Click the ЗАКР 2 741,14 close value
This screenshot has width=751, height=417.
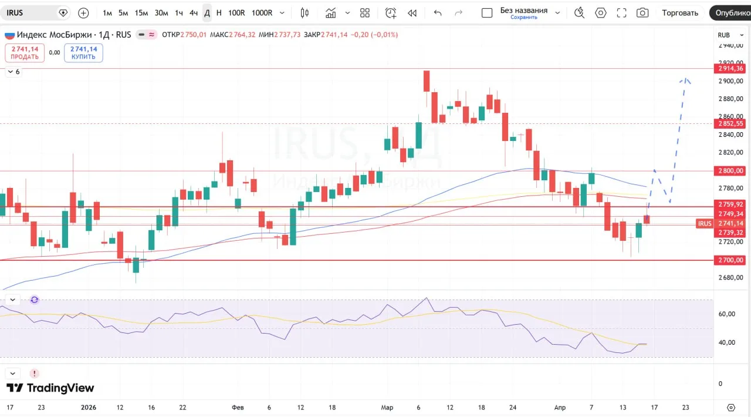click(326, 35)
